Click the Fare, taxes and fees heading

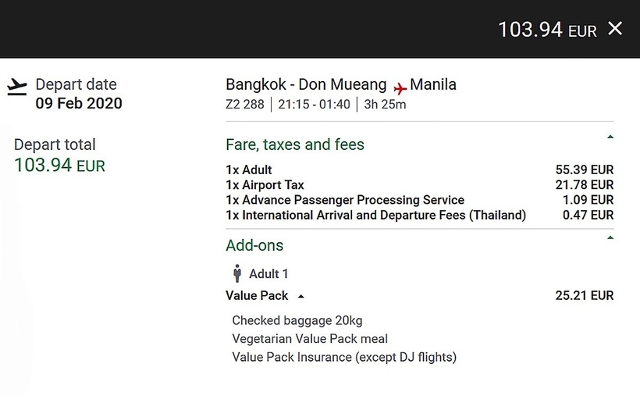click(294, 144)
